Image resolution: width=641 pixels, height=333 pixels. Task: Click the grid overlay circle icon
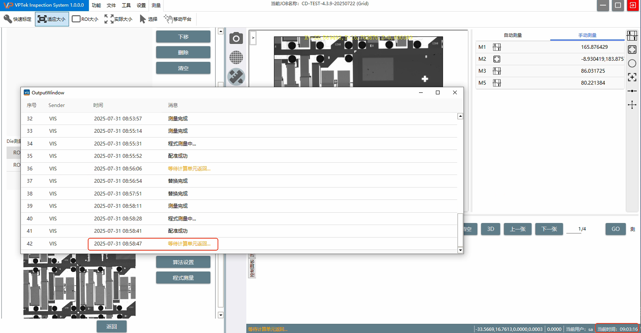coord(236,58)
